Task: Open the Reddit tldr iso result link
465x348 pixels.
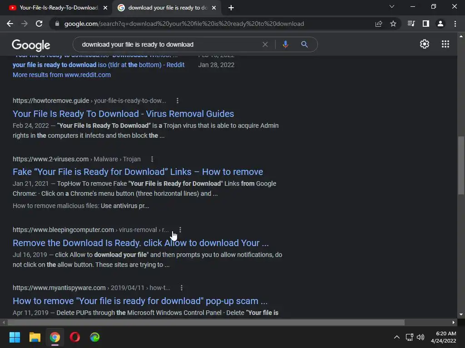Action: point(99,65)
